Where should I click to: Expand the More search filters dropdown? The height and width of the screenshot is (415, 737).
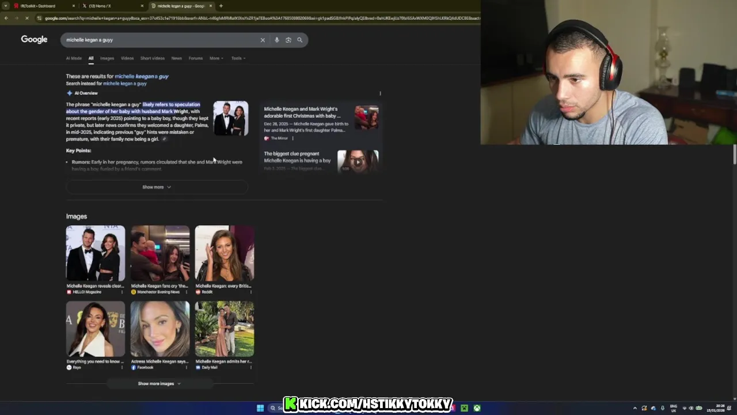216,58
